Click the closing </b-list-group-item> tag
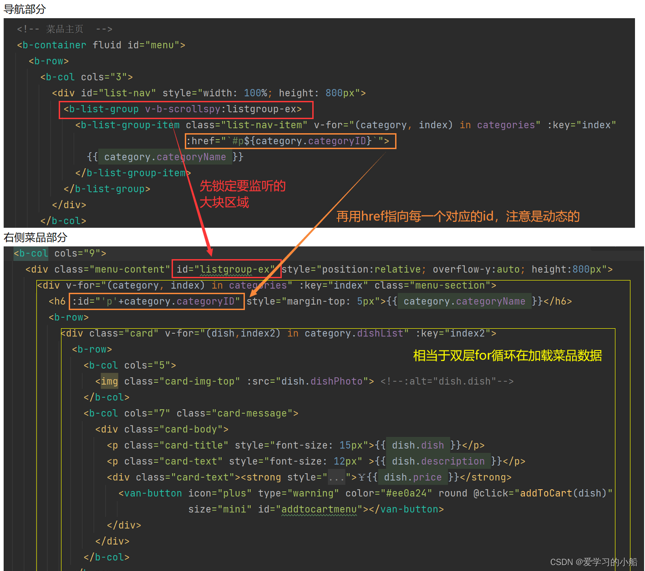645x571 pixels. 133,173
